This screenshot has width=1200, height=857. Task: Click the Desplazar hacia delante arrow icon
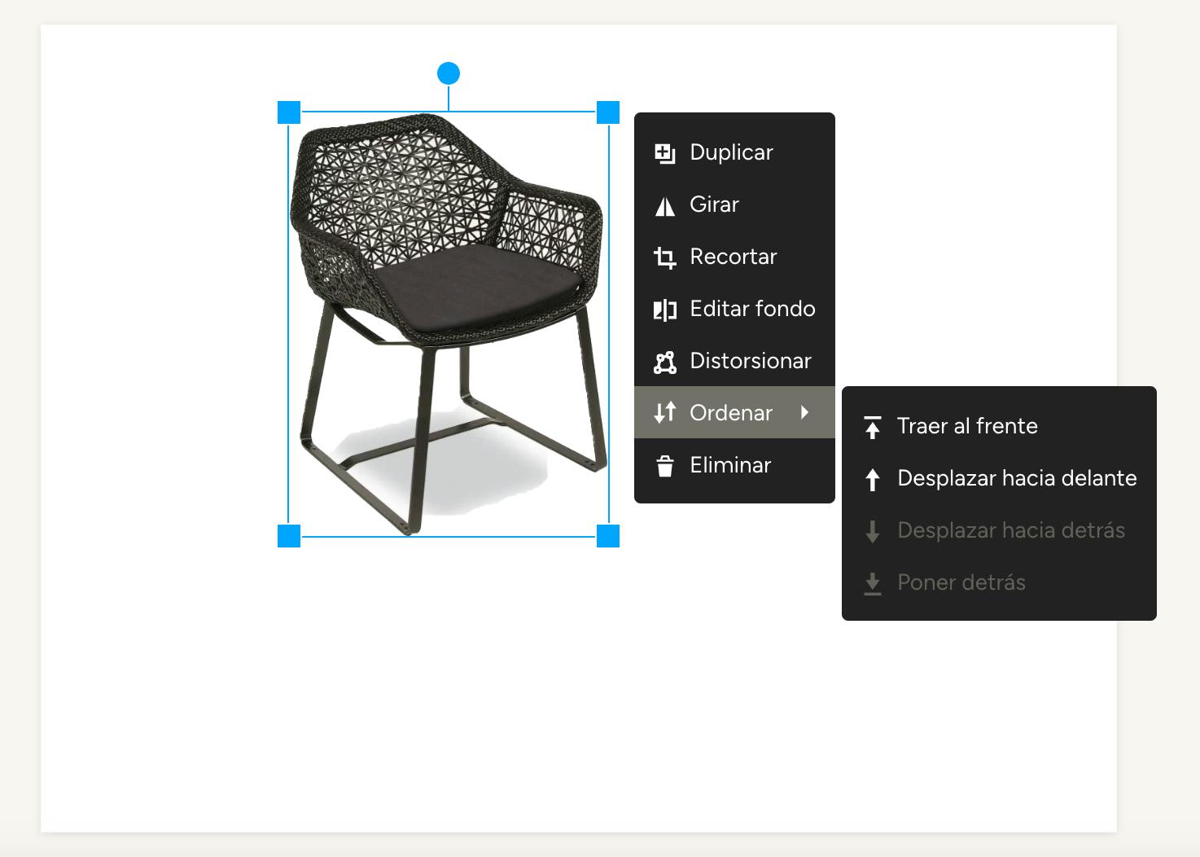pos(873,479)
